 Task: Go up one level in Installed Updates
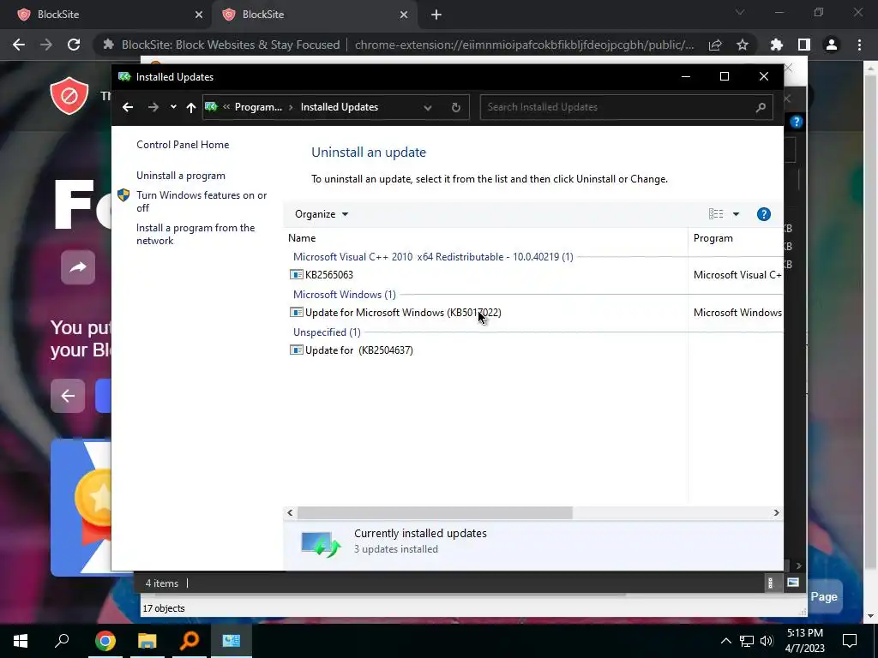(191, 107)
